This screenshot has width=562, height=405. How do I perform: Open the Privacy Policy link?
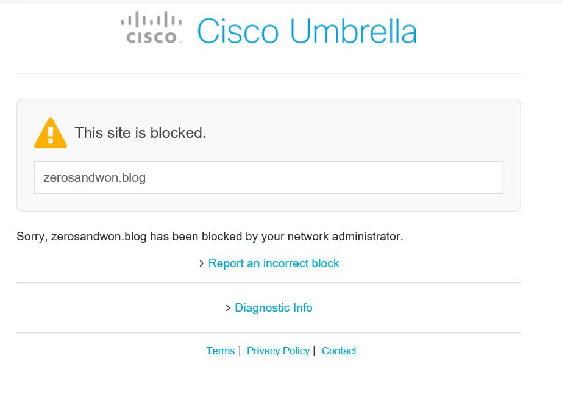(x=278, y=351)
